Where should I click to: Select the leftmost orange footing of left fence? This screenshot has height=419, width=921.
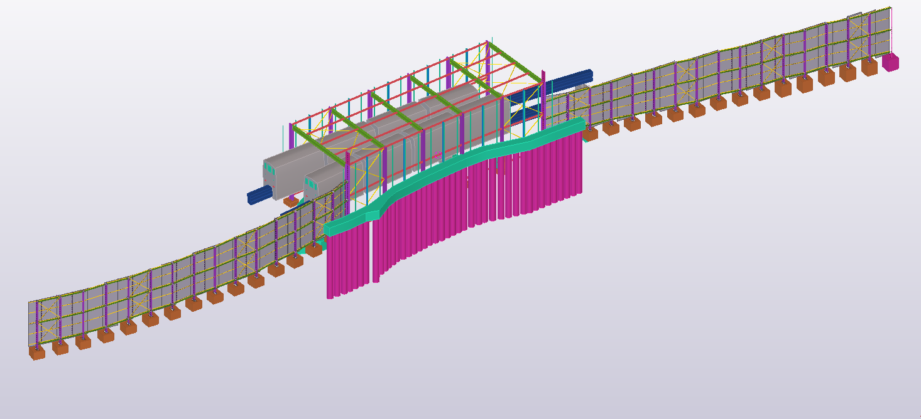click(37, 353)
